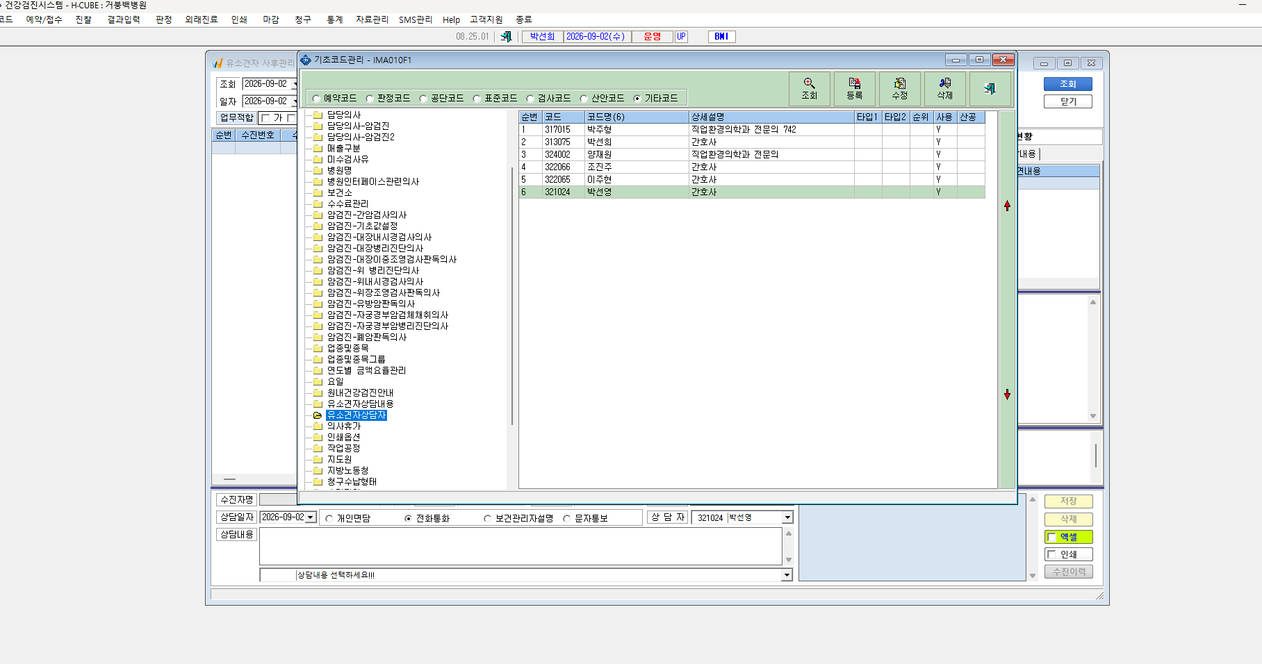1262x664 pixels.
Task: Click the 닫기 button
Action: click(1068, 101)
